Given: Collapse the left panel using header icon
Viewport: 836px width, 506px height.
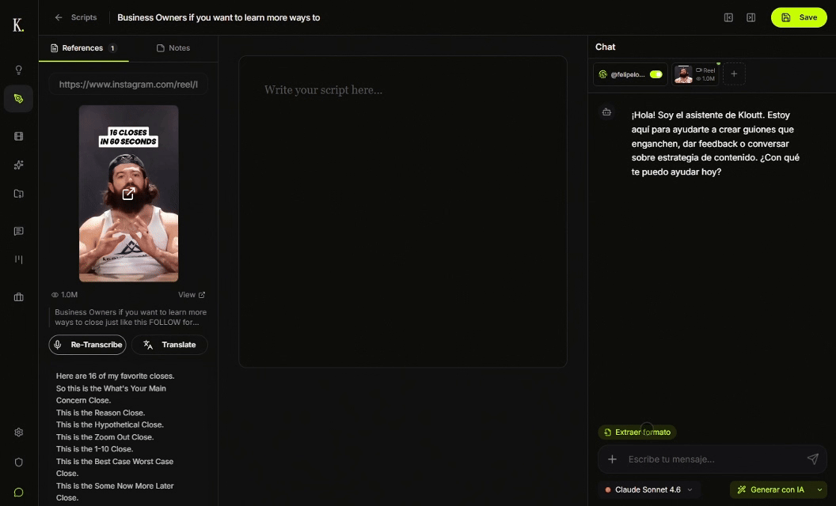Looking at the screenshot, I should point(728,17).
